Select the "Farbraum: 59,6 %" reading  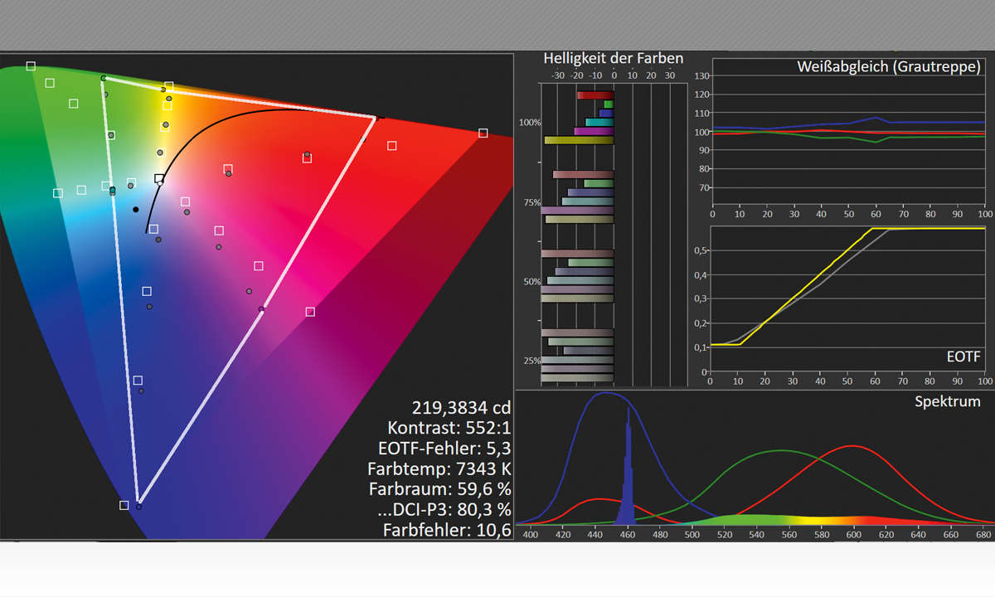pos(440,489)
